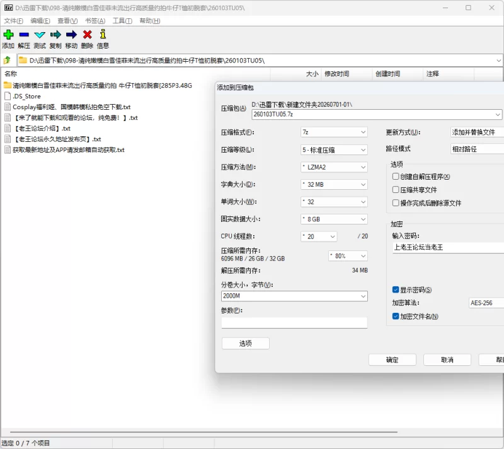The image size is (504, 449).
Task: Open the 字典大小 32 MB dropdown
Action: tap(334, 184)
